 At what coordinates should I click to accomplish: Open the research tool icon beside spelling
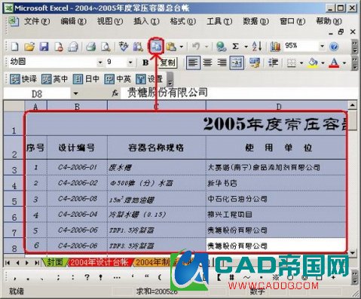coord(138,47)
